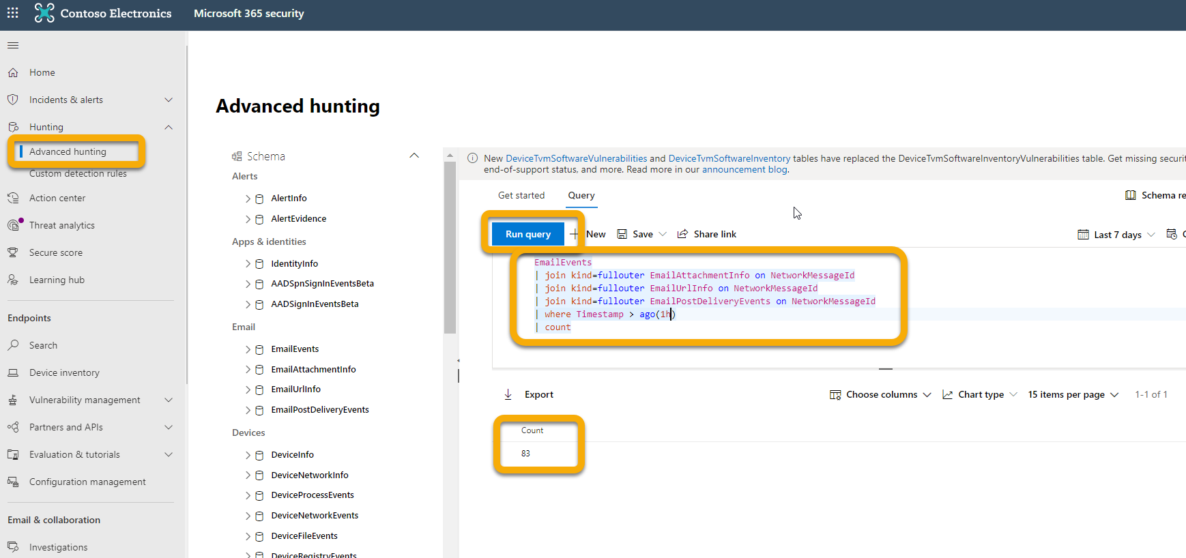The height and width of the screenshot is (558, 1186).
Task: Open the Save options dropdown arrow
Action: point(663,234)
